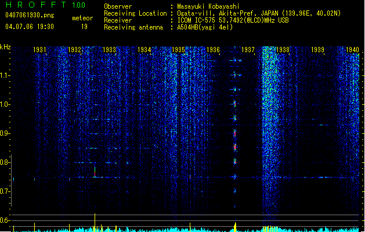365x232 pixels.
Task: Click the 1931 time marker
Action: pyautogui.click(x=39, y=50)
